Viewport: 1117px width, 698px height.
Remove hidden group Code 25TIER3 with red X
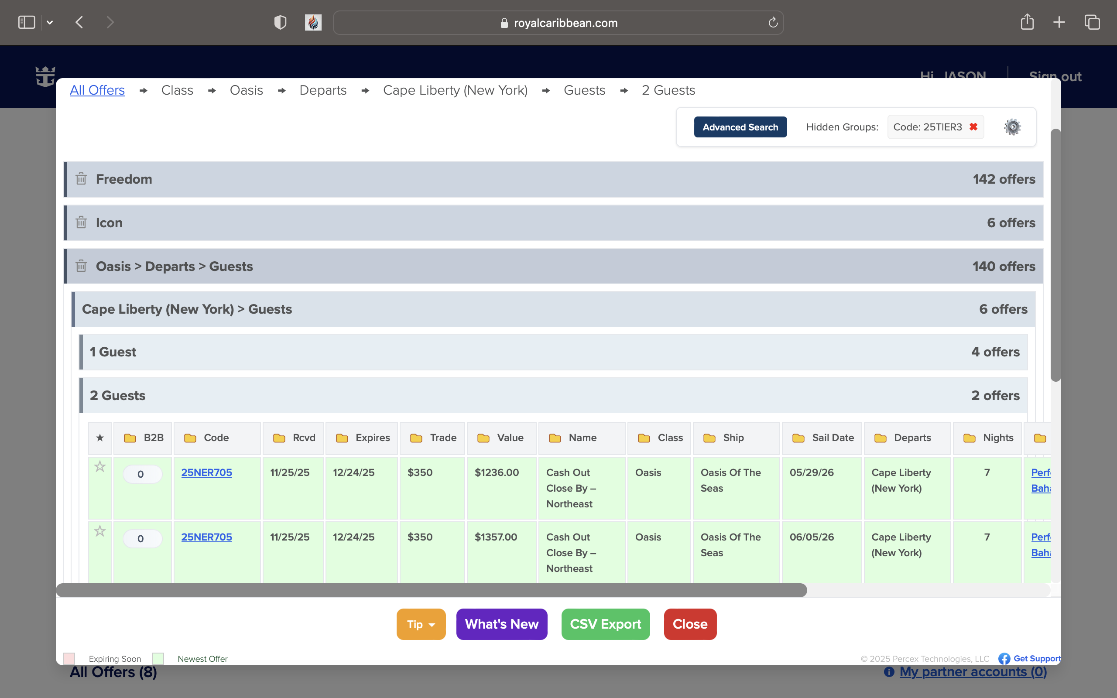pos(973,127)
